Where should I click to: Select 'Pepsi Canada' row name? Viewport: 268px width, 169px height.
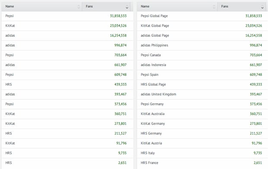click(150, 55)
